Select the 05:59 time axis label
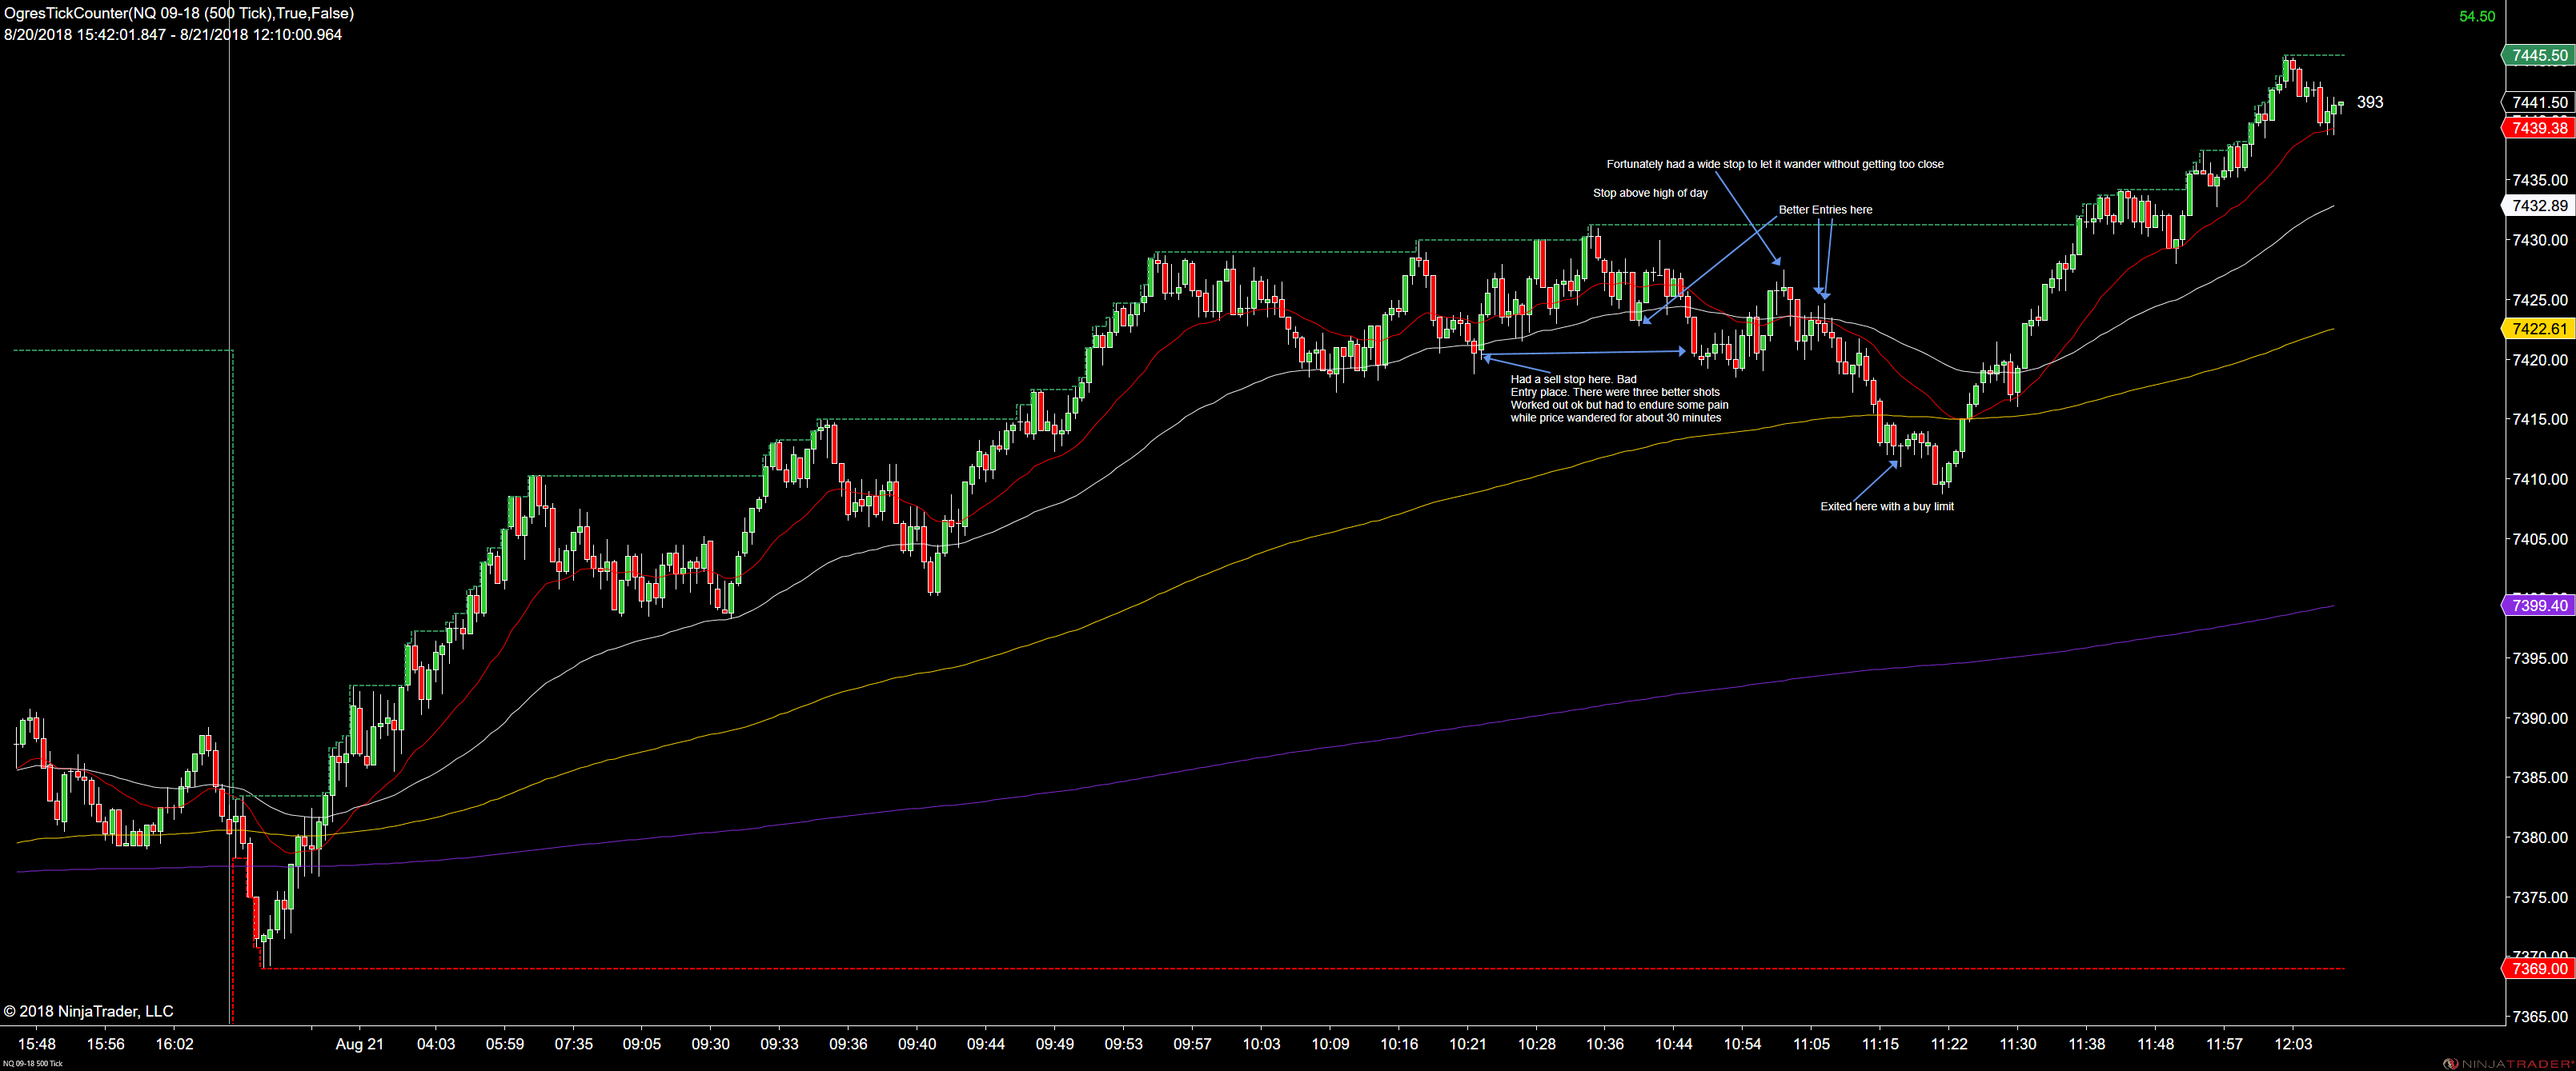This screenshot has height=1071, width=2576. pyautogui.click(x=505, y=1044)
